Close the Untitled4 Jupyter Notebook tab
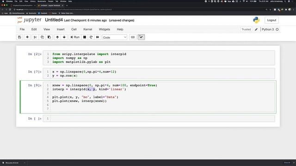The width and height of the screenshot is (296, 166). (62, 6)
